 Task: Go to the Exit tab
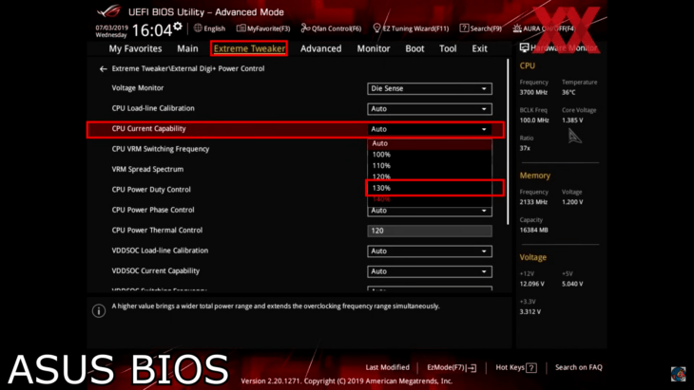(479, 48)
